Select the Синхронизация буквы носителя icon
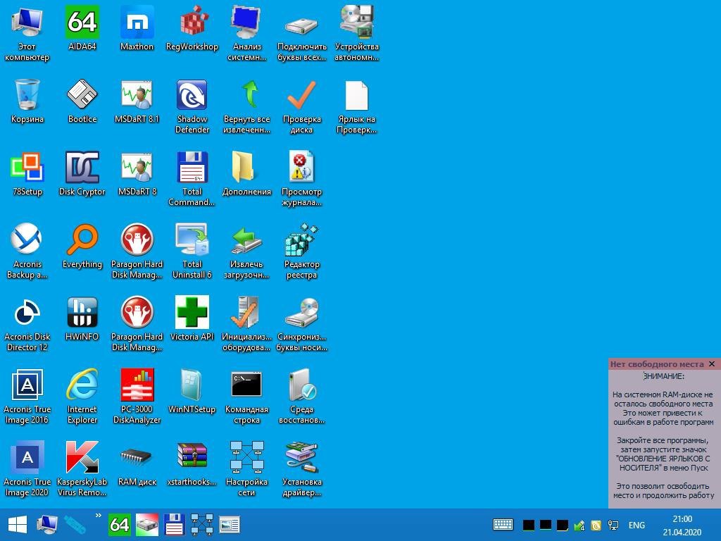 point(301,324)
